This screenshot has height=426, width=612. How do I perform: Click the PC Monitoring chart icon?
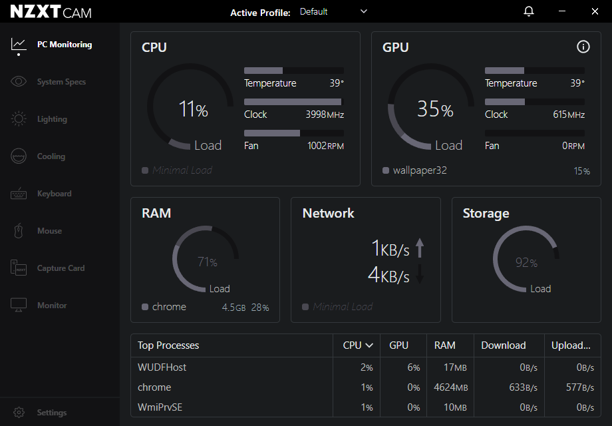coord(19,45)
